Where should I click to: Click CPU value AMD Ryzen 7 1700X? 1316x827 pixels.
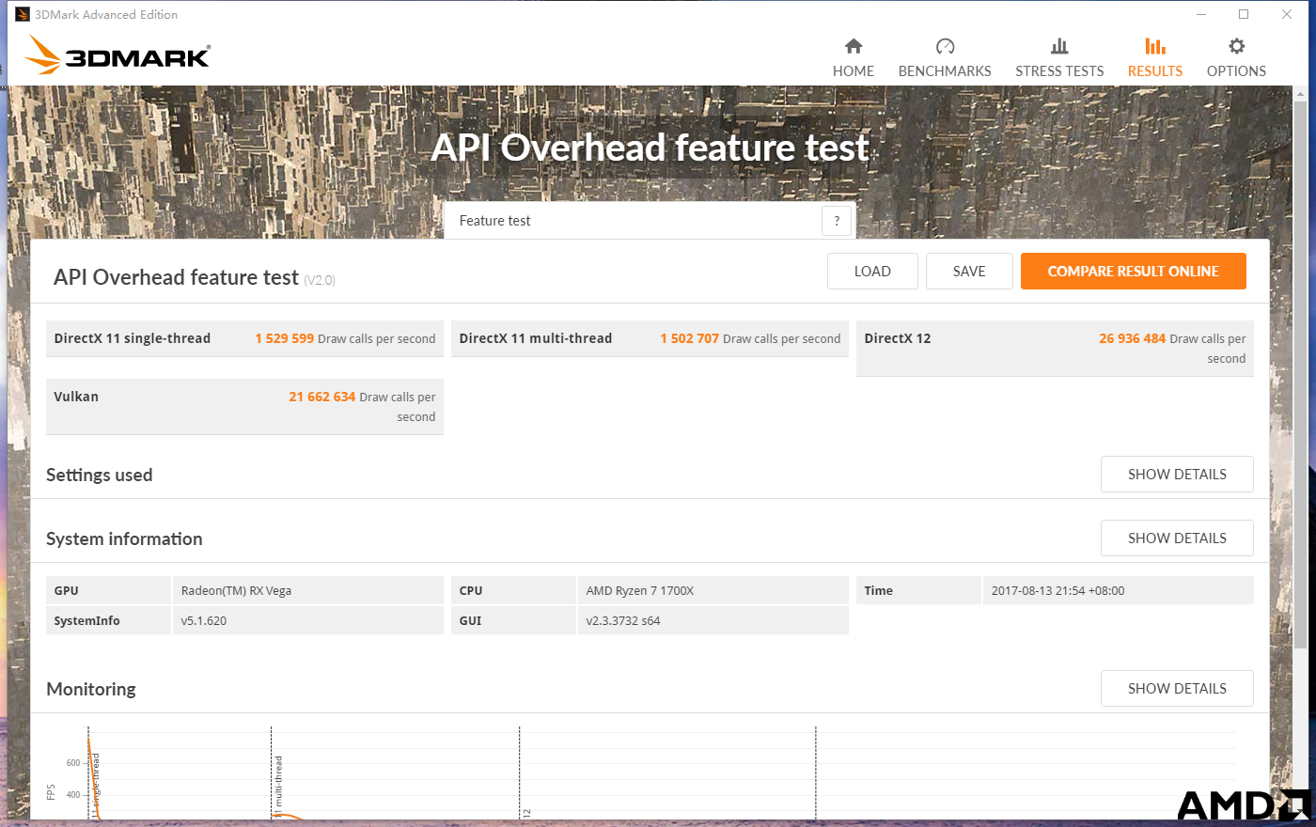pyautogui.click(x=639, y=591)
